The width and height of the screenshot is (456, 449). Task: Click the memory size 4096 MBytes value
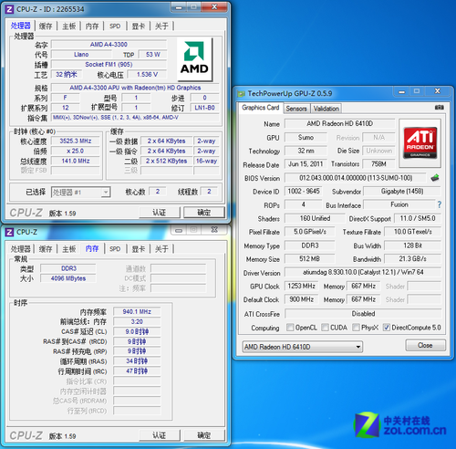point(68,278)
